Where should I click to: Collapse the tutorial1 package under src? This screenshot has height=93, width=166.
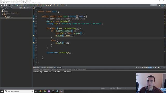tap(4, 16)
